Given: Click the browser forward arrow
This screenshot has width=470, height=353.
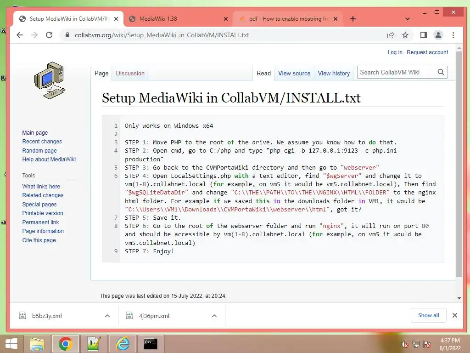Looking at the screenshot, I should click(x=34, y=35).
